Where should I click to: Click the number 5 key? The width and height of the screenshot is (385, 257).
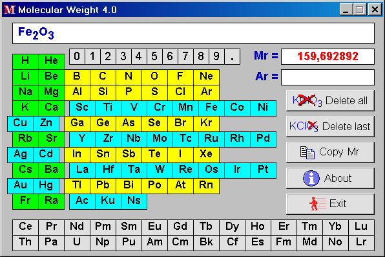point(154,56)
